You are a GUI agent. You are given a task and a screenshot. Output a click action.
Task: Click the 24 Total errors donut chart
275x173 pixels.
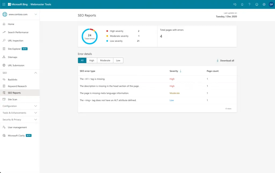[x=90, y=36]
